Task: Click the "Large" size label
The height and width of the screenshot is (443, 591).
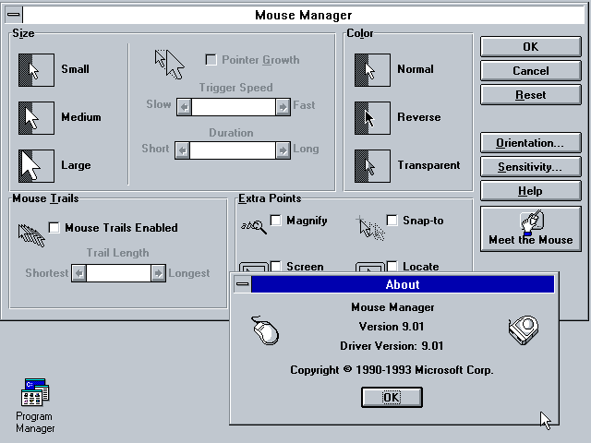Action: 76,165
